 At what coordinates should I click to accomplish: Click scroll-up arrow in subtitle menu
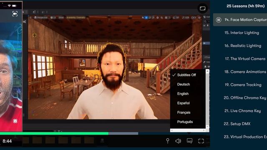(x=207, y=71)
